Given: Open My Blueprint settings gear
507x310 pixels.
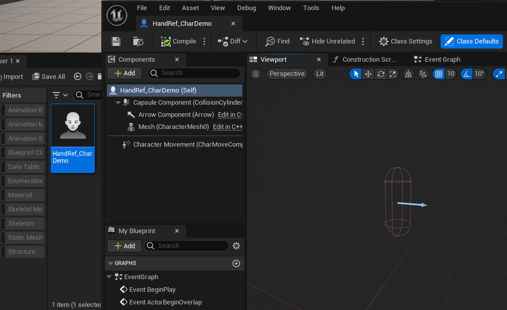Looking at the screenshot, I should point(236,246).
